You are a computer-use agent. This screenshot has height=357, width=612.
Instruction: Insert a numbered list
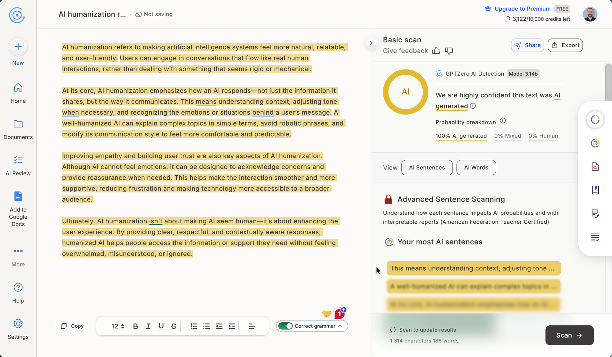point(194,326)
